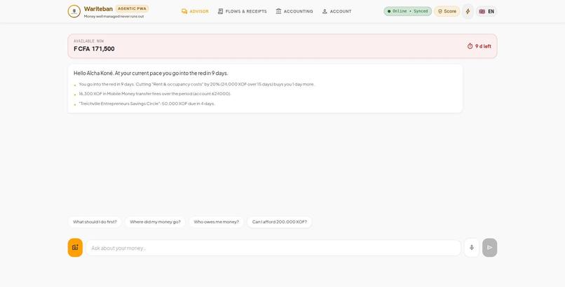Click the Mobile Money transfer fees tip
The height and width of the screenshot is (287, 565).
pyautogui.click(x=155, y=94)
